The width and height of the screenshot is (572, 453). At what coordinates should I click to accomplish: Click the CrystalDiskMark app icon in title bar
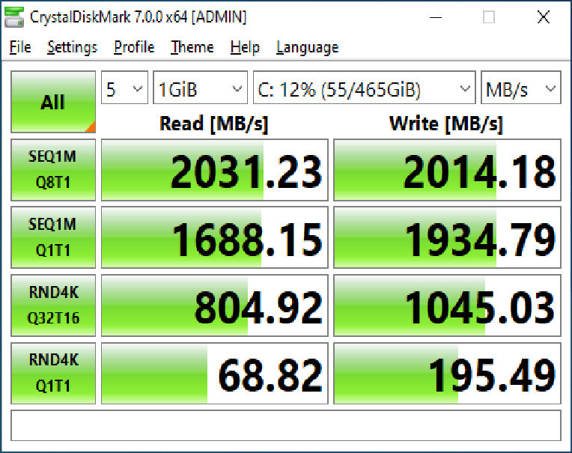pyautogui.click(x=14, y=16)
